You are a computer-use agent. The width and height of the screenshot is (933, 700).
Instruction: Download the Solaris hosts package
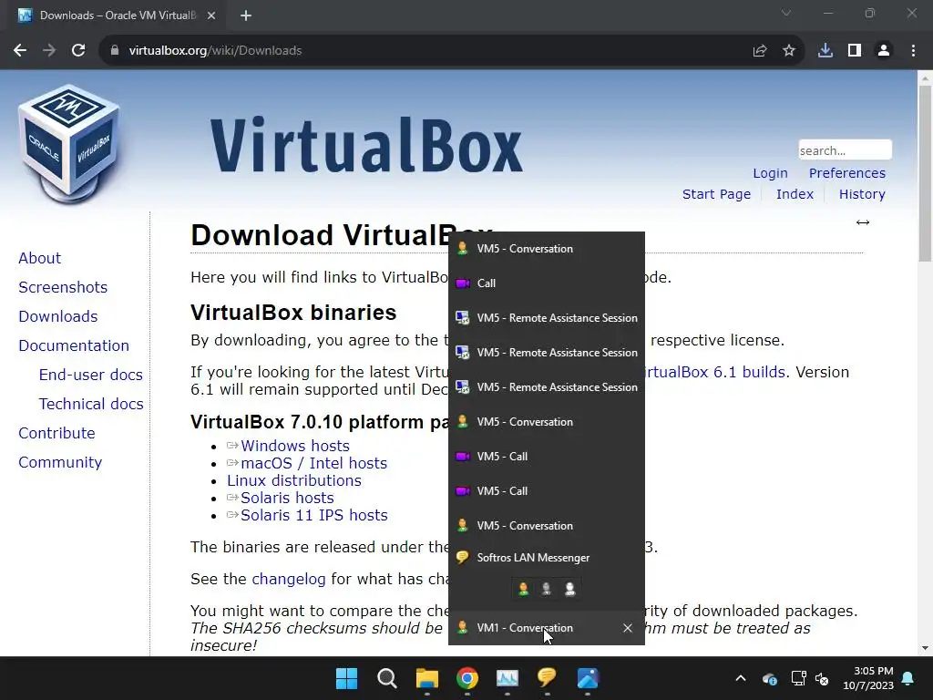click(287, 498)
